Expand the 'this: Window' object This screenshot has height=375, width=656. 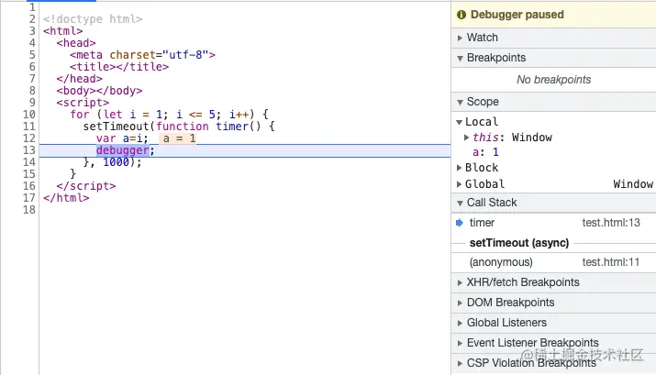point(466,138)
